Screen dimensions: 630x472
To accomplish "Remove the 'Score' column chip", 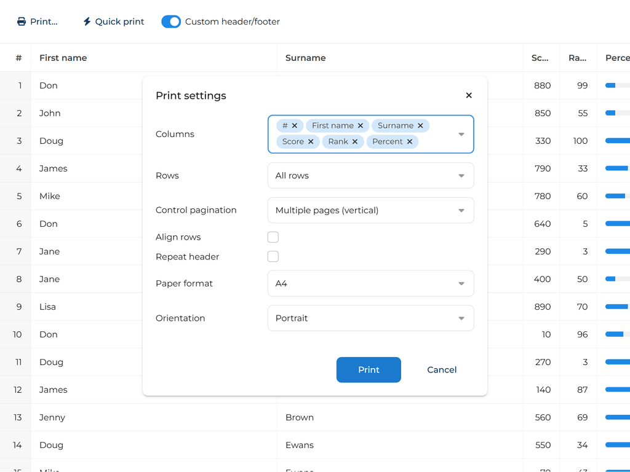I will pos(311,141).
